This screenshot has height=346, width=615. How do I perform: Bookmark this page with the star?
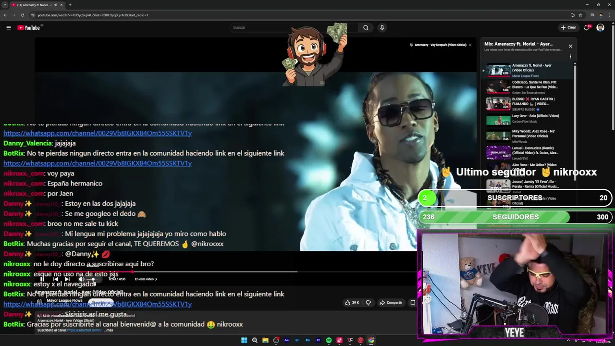coord(580,15)
